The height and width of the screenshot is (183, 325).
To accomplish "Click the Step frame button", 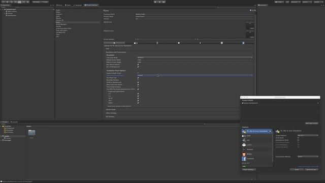I will tap(164, 2).
